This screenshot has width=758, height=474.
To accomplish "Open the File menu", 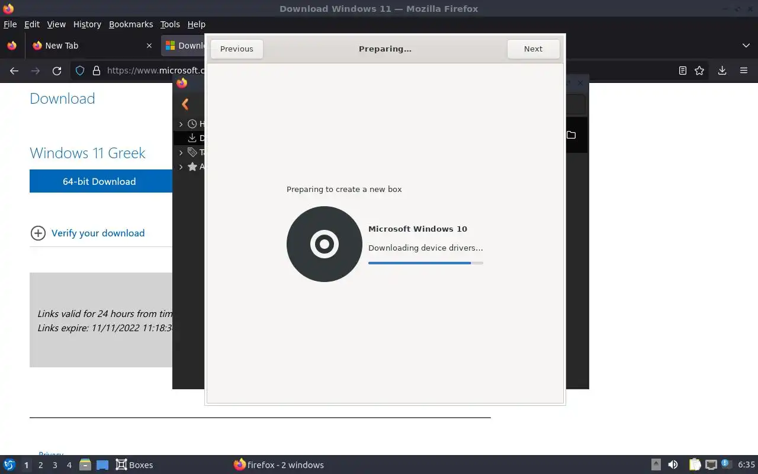I will 10,24.
